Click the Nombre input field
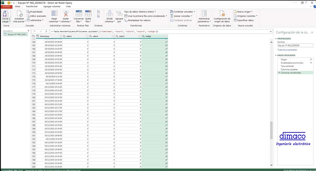316x171 pixels. (295, 45)
